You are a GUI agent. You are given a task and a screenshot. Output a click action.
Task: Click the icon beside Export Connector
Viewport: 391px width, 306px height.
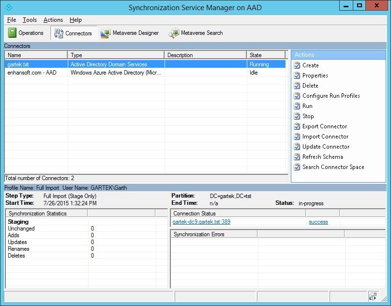coord(297,126)
